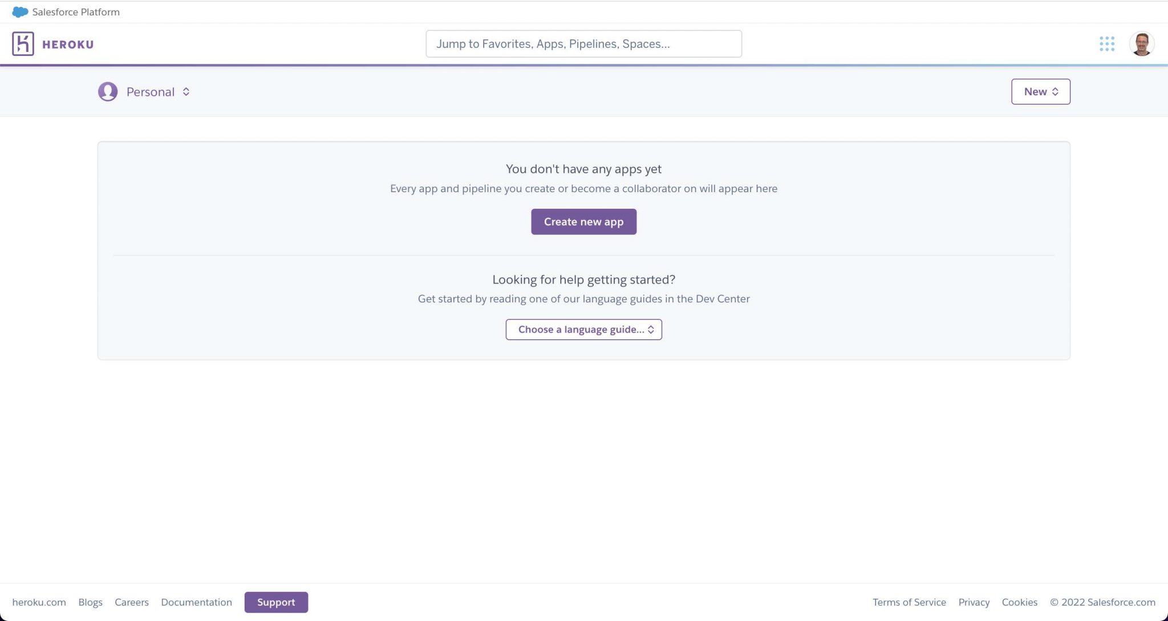This screenshot has width=1168, height=621.
Task: Open the Documentation link
Action: [196, 602]
